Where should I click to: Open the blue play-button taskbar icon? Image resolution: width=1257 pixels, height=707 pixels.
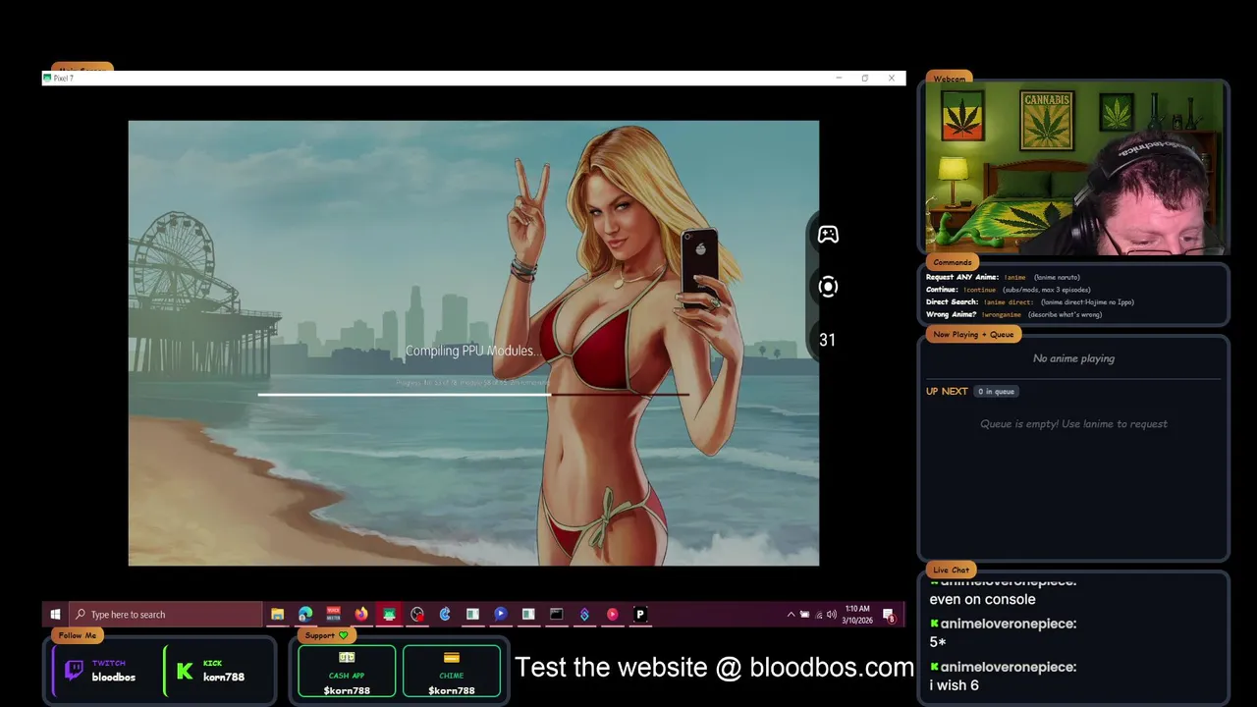501,615
